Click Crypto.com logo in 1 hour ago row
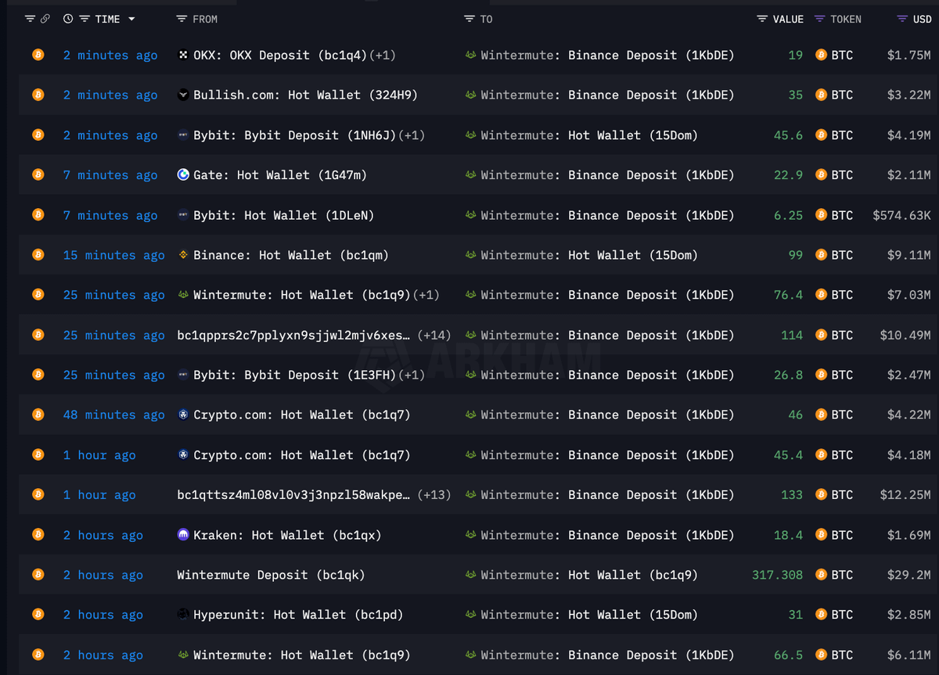This screenshot has height=675, width=939. point(183,454)
